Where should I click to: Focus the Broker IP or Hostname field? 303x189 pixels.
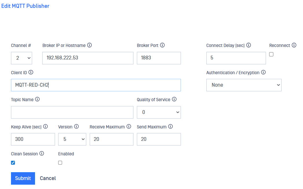point(88,58)
